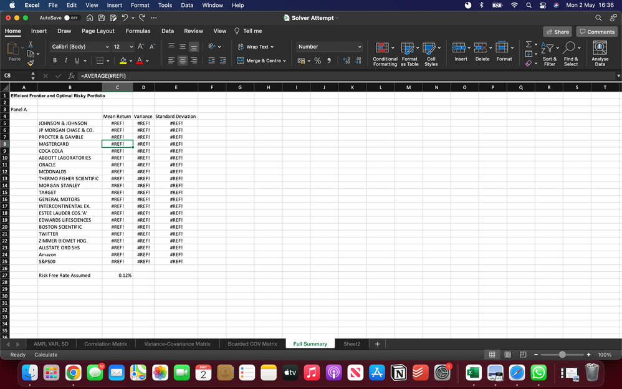Expand the Merge & Centre dropdown arrow
Screen dimensions: 622x389
(284, 60)
